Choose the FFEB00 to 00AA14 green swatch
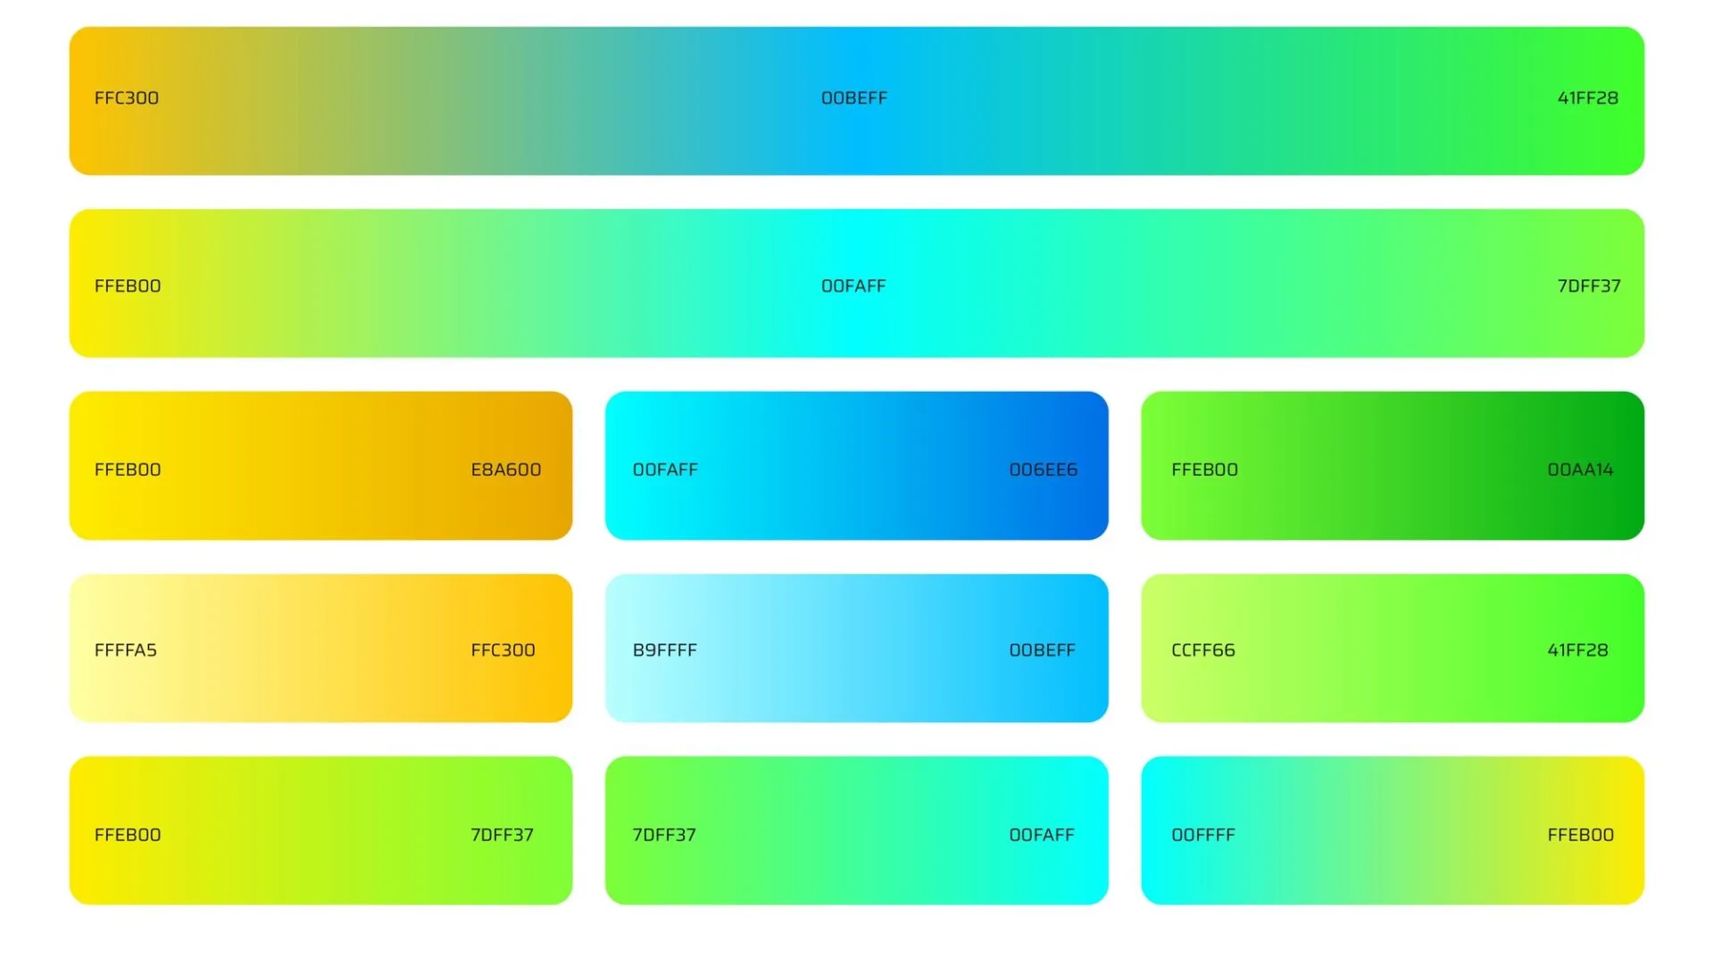1714x964 pixels. (x=1393, y=466)
